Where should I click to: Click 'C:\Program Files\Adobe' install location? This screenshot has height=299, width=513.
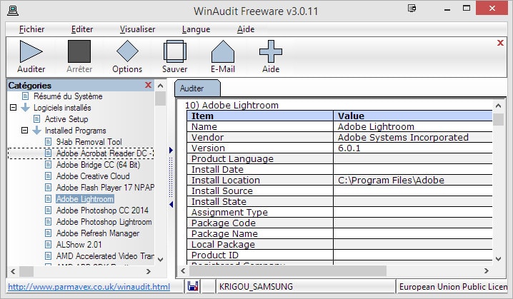[391, 180]
